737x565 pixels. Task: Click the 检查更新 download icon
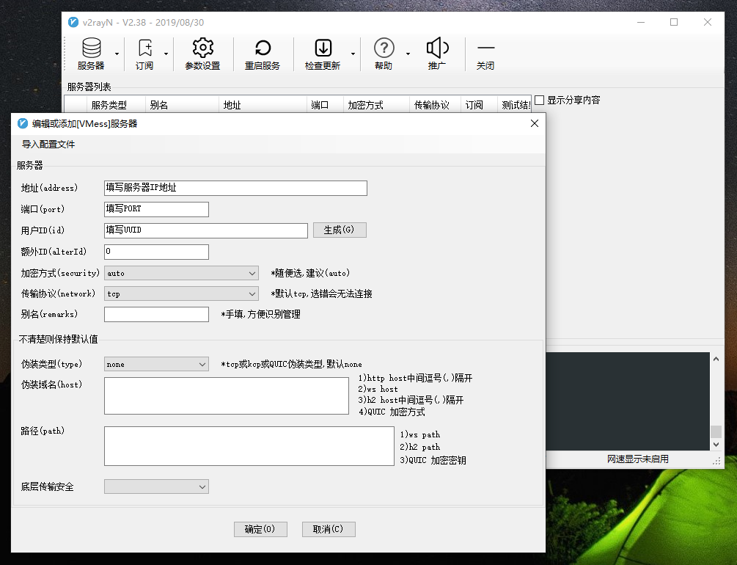[323, 54]
